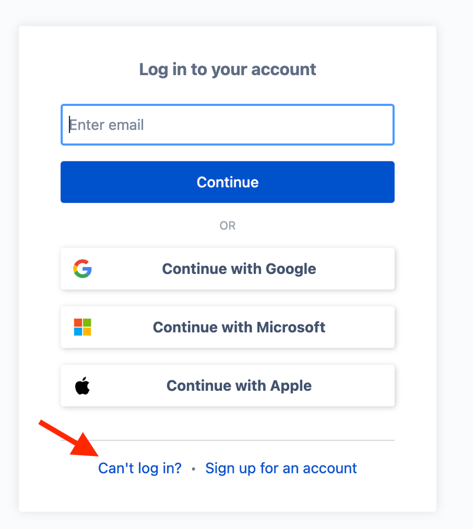
Task: Click the "Enter email" placeholder text
Action: pos(106,125)
